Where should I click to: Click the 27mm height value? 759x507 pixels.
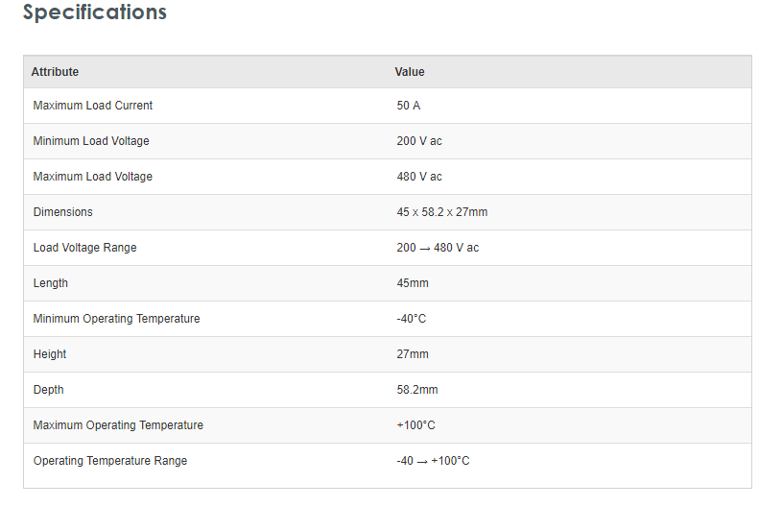coord(412,354)
